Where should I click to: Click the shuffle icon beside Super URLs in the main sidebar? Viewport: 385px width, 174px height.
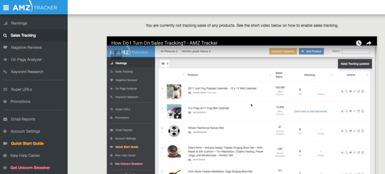pos(5,90)
